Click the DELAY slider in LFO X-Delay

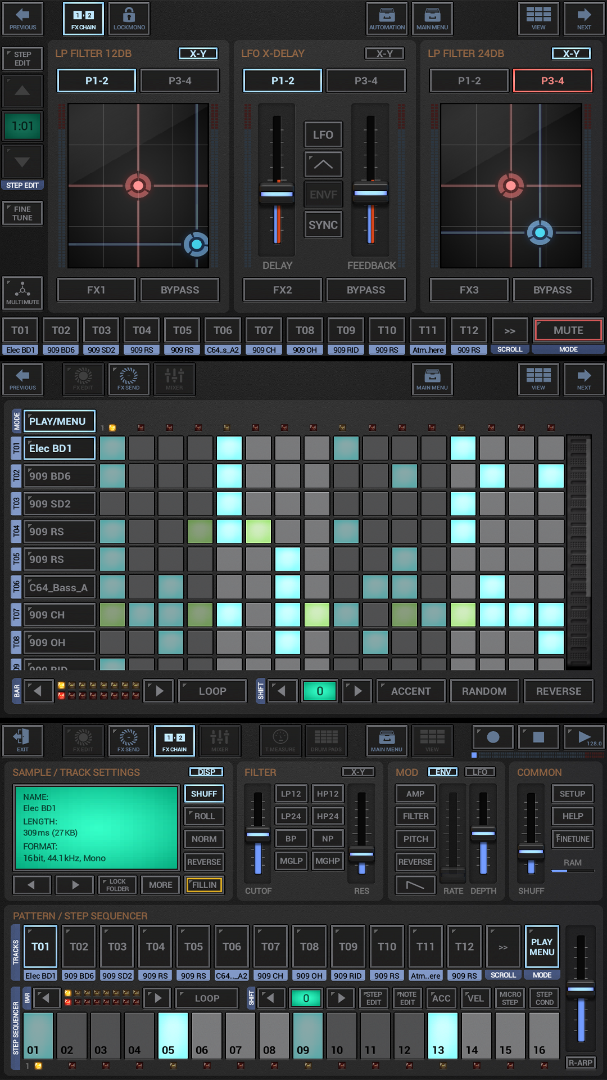tap(277, 193)
